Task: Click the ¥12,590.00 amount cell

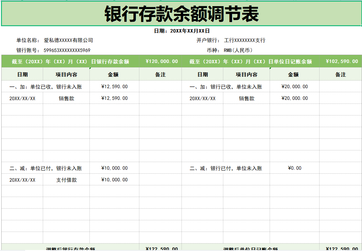Action: click(113, 98)
